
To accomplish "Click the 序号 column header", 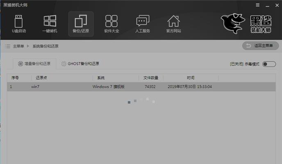I will (x=15, y=77).
